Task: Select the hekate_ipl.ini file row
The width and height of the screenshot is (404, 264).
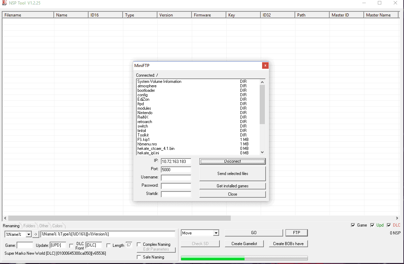Action: coord(198,153)
